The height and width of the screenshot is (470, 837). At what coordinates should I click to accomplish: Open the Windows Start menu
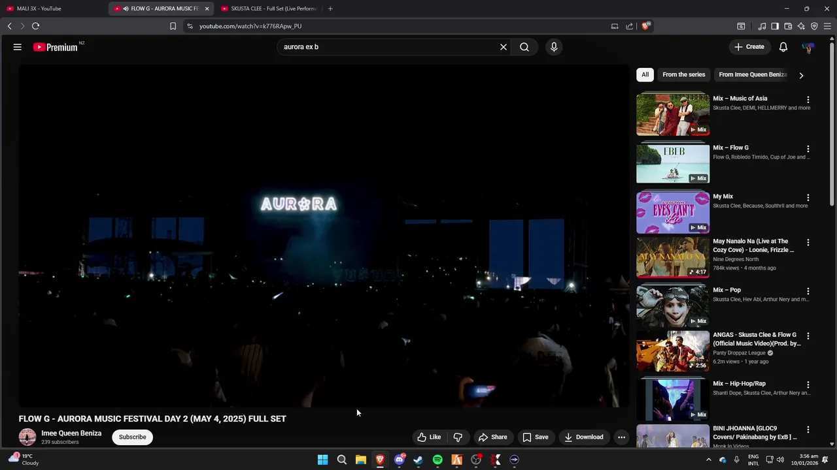coord(322,460)
